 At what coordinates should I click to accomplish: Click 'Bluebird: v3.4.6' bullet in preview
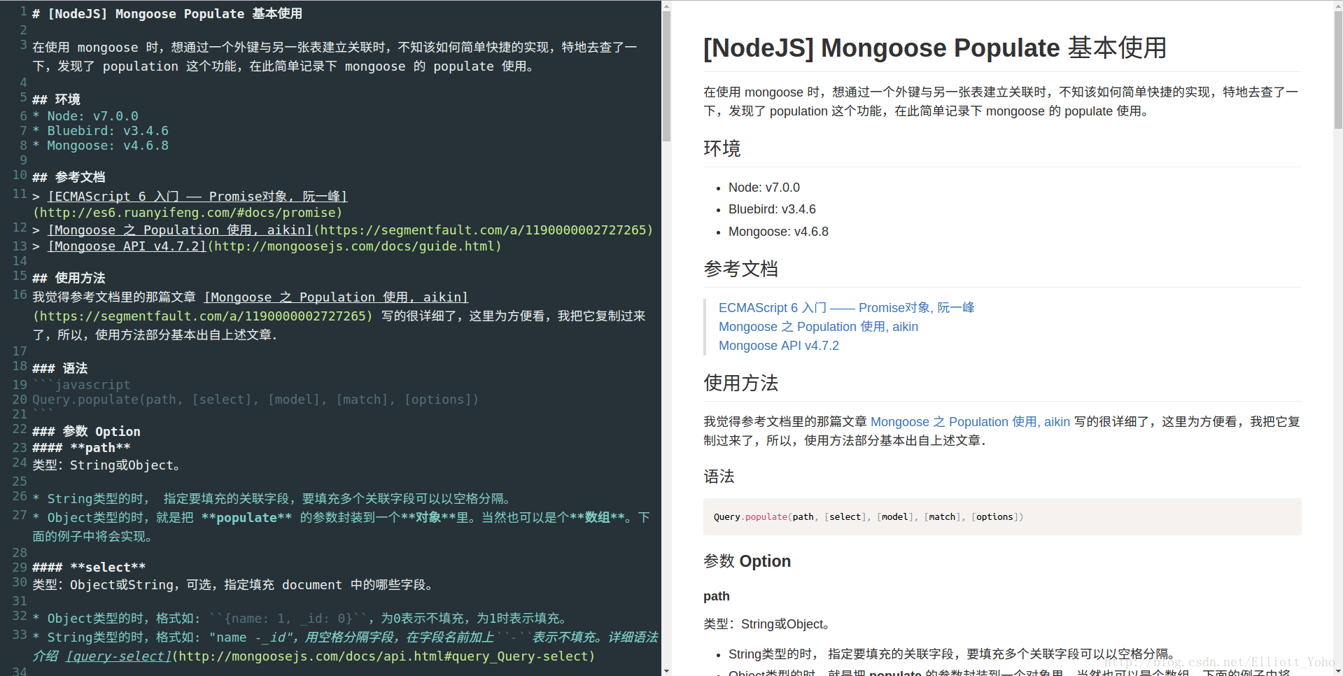772,209
